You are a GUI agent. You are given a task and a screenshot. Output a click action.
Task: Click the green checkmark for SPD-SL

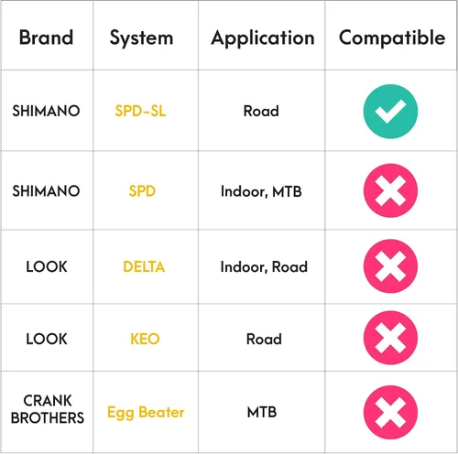(390, 112)
